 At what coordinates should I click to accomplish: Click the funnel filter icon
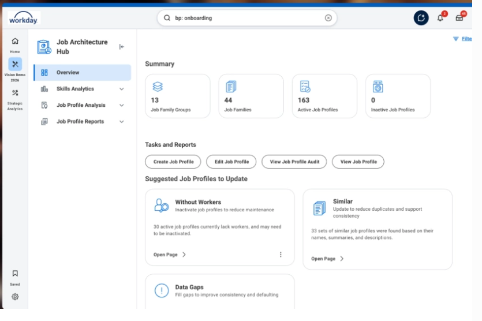coord(455,39)
